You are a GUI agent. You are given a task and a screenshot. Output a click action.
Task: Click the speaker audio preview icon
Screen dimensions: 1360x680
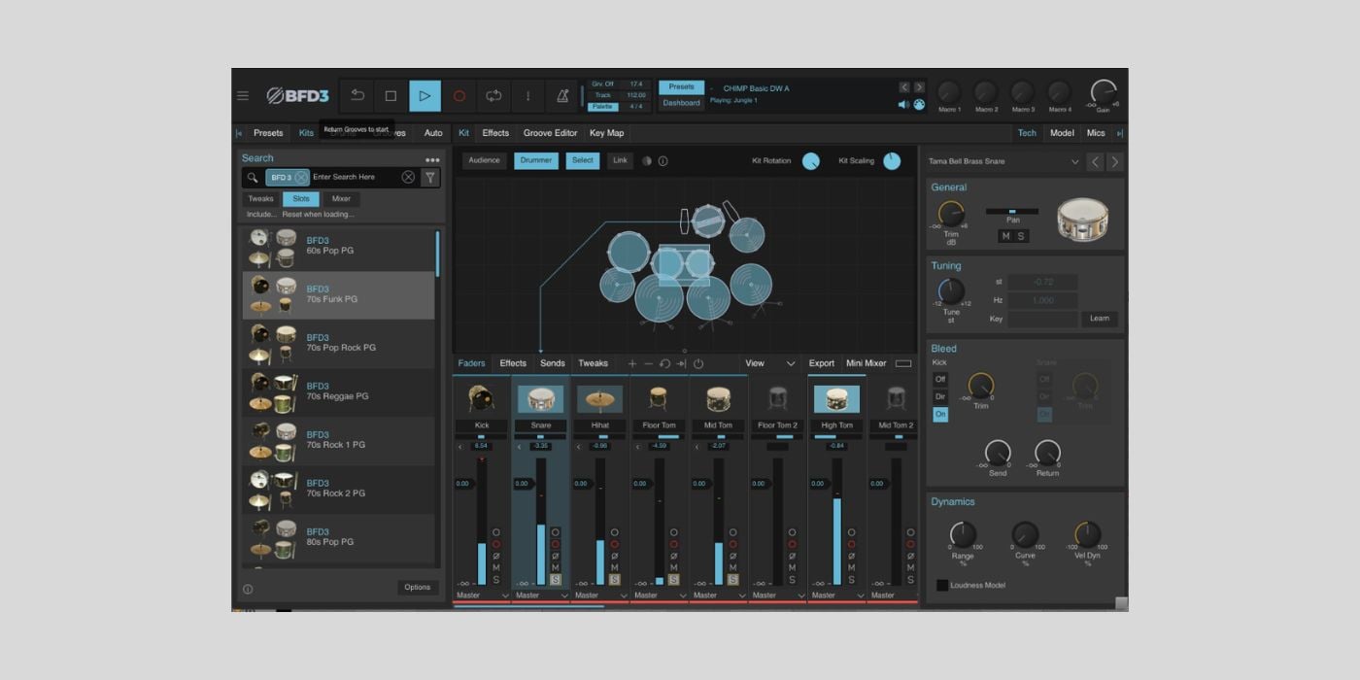903,104
